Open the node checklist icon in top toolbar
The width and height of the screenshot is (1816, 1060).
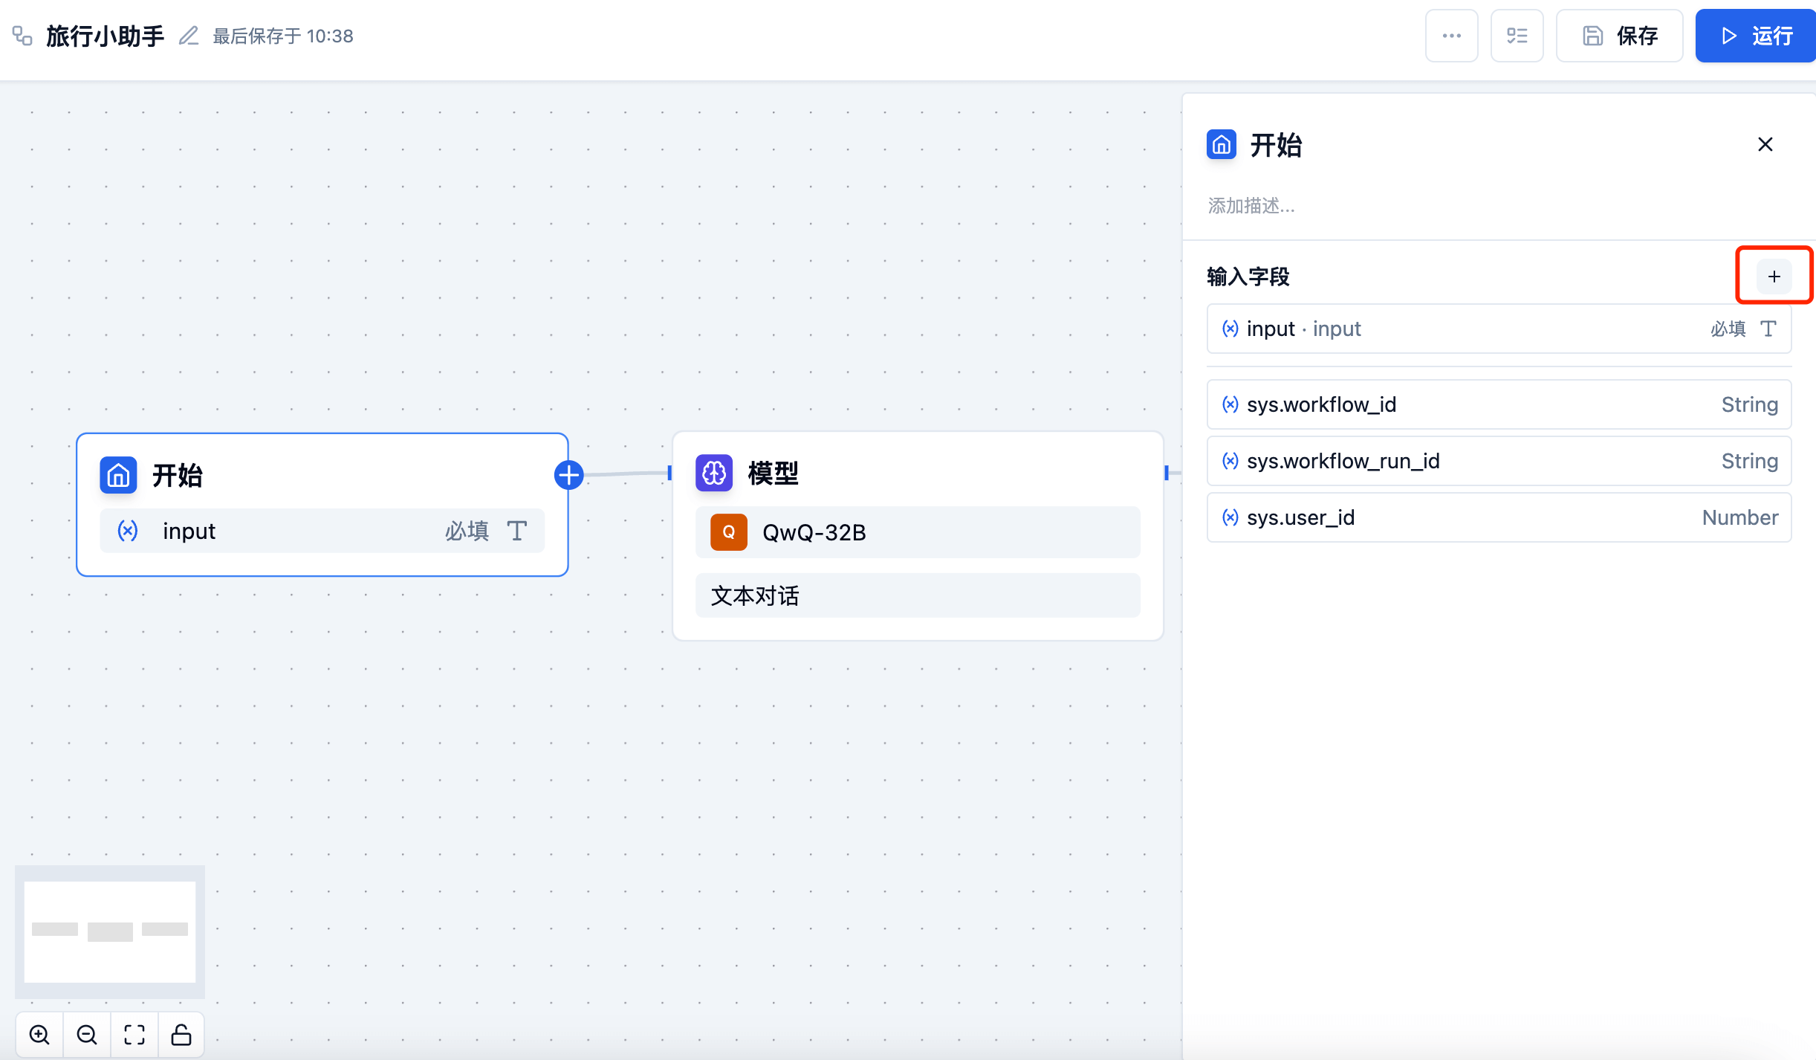(1517, 35)
